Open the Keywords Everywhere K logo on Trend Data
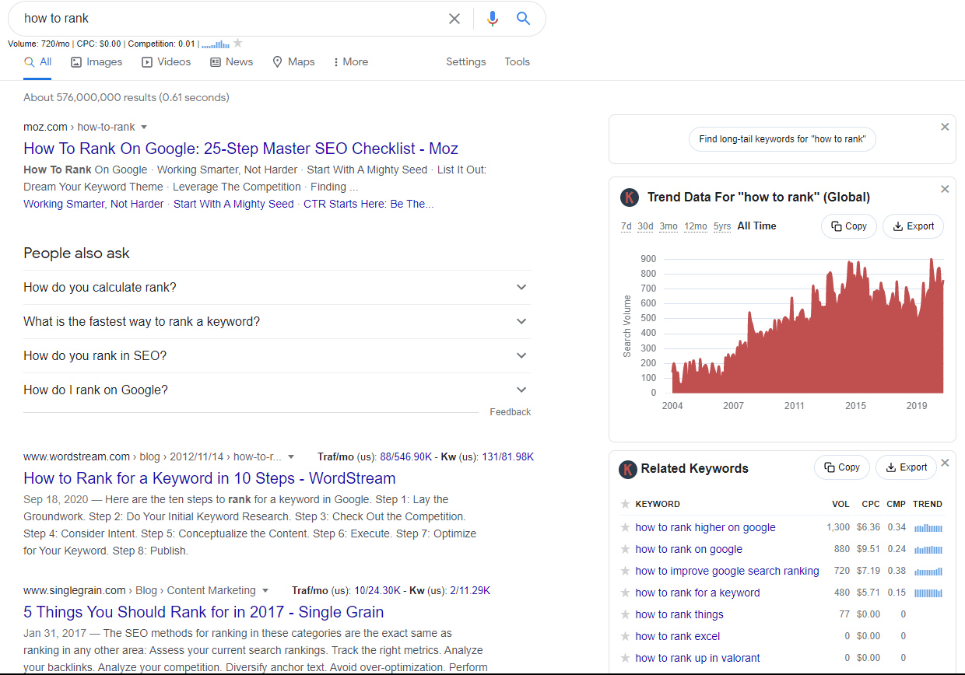Image resolution: width=965 pixels, height=675 pixels. tap(629, 198)
